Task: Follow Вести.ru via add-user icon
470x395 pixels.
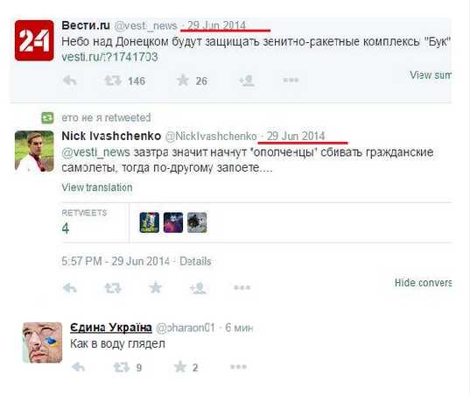Action: [247, 81]
